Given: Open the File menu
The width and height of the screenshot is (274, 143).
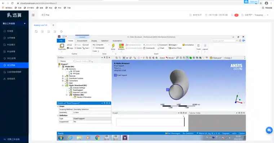Looking at the screenshot, I should pyautogui.click(x=61, y=40).
